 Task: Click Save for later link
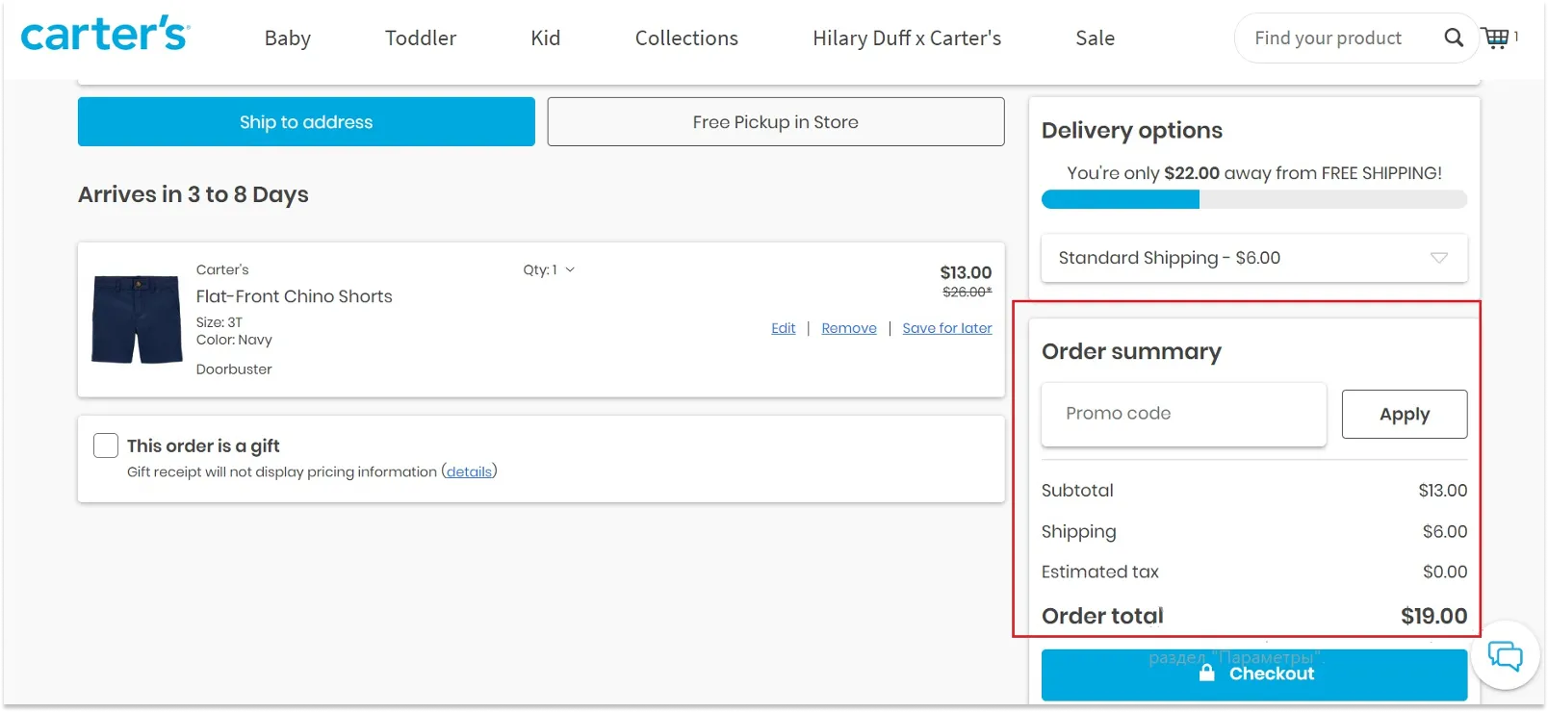[946, 328]
